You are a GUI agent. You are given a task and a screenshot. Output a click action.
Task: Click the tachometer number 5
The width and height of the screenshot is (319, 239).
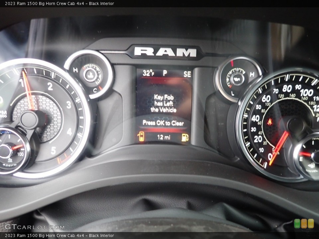point(53,151)
